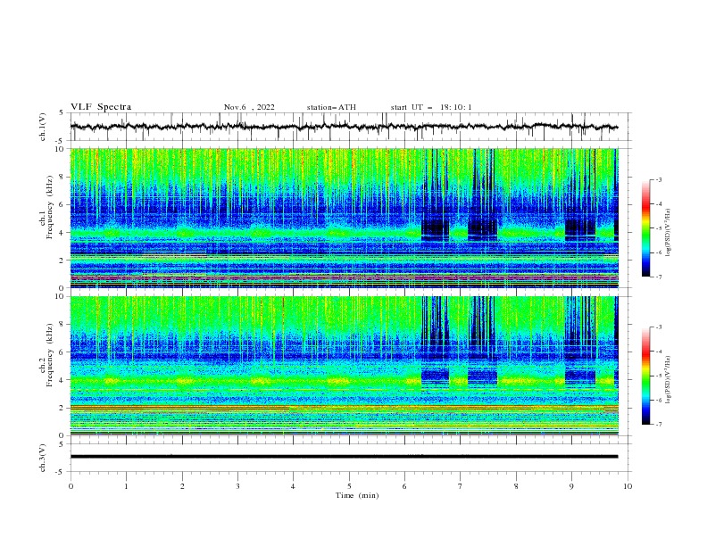707x546 pixels.
Task: Select the "Nov.6 , 2022" date text
Action: click(249, 107)
